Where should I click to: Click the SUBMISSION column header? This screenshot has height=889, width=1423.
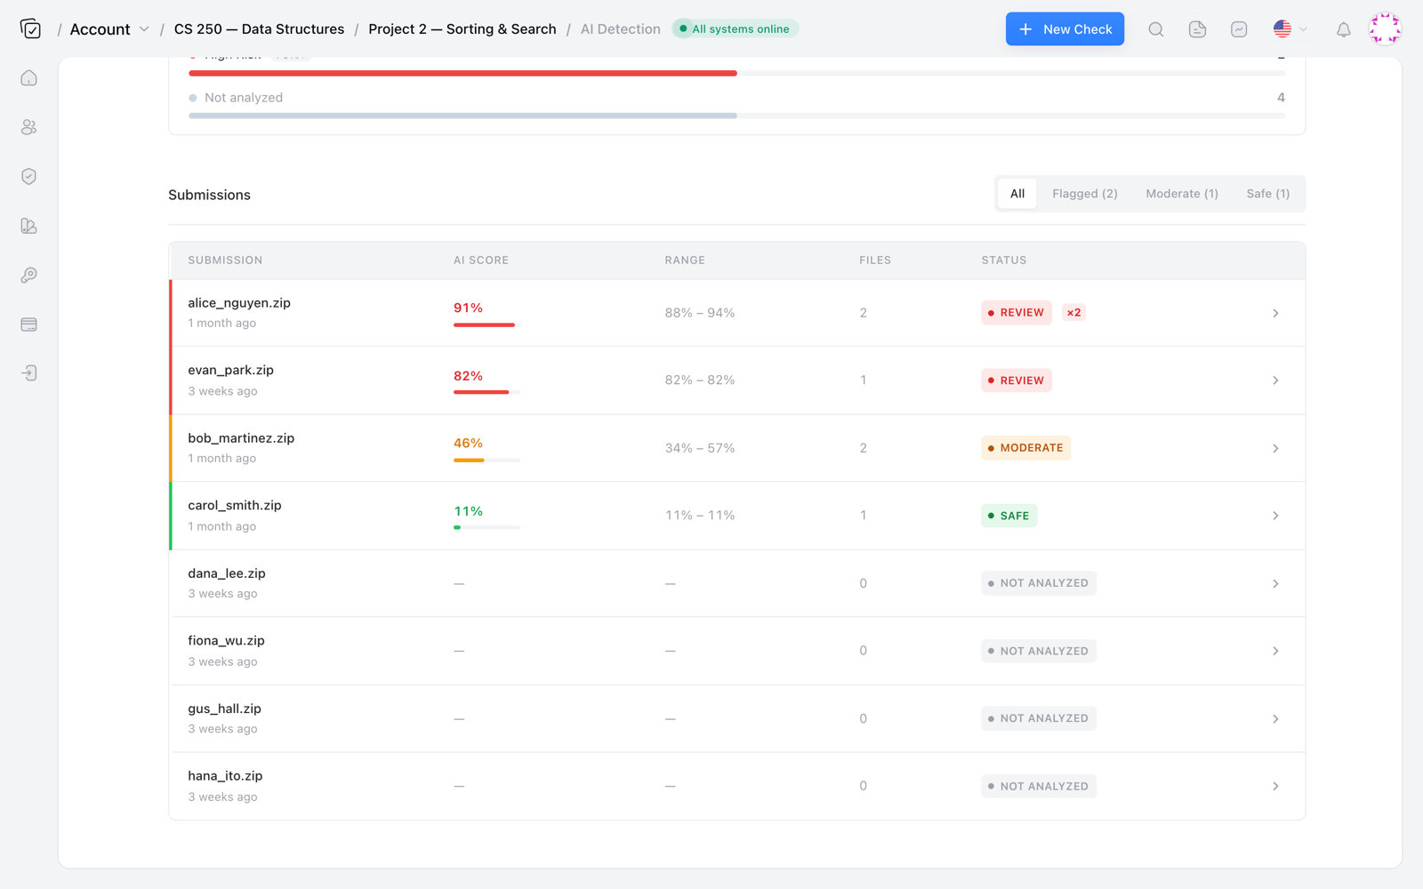[225, 260]
